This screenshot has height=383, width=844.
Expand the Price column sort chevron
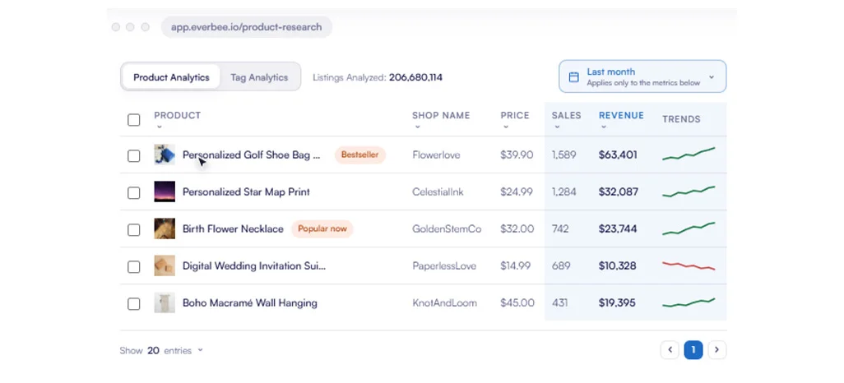click(x=505, y=127)
